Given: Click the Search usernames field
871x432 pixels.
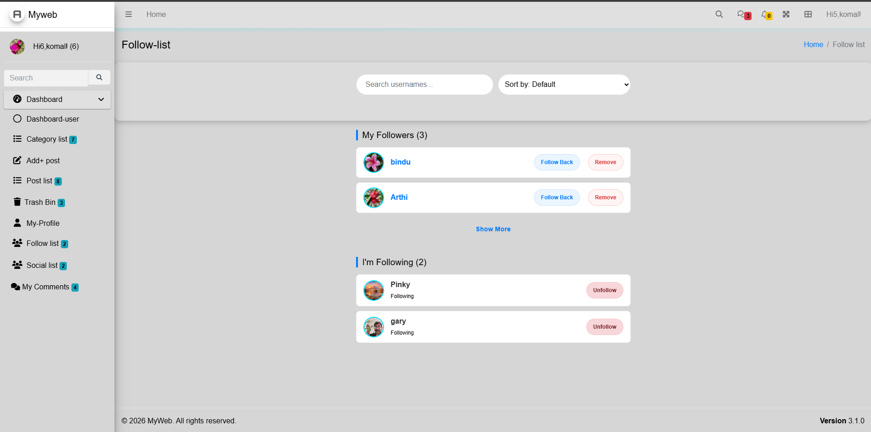Looking at the screenshot, I should [x=425, y=85].
